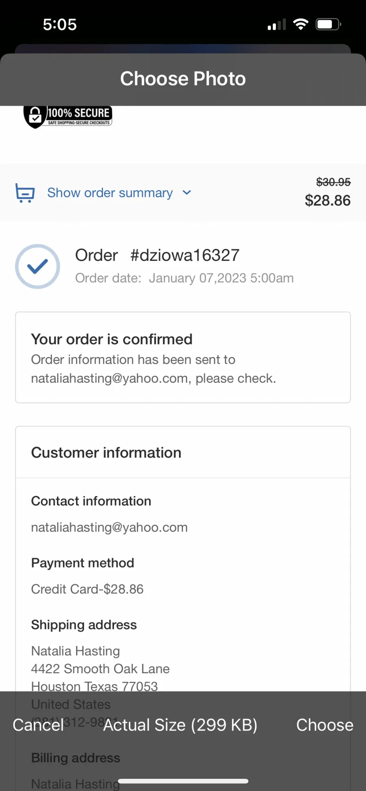This screenshot has width=366, height=791.
Task: Tap Choose to select this photo
Action: point(325,725)
